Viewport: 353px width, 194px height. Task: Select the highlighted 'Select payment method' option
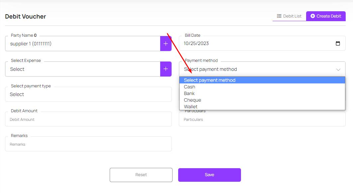point(209,80)
